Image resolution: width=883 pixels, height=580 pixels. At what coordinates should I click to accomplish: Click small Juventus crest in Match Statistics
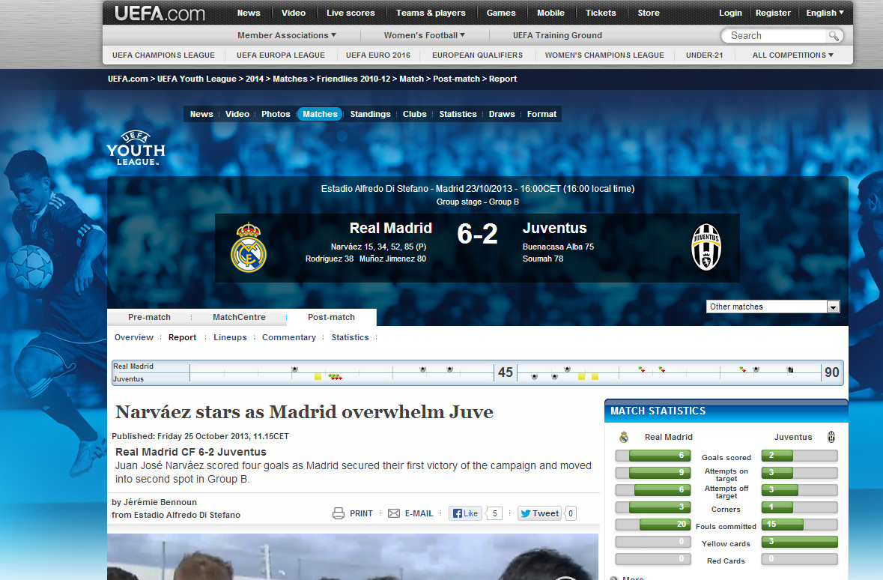(831, 437)
